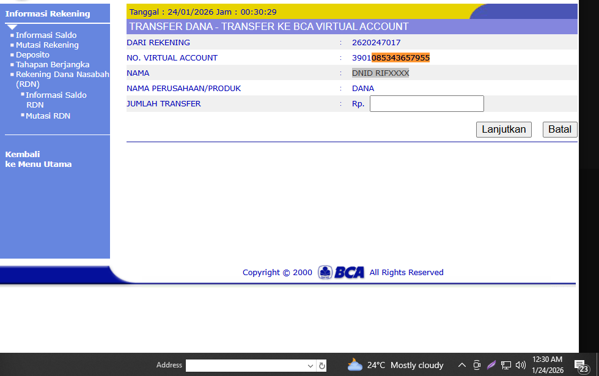The height and width of the screenshot is (376, 599).
Task: Click the DARI REKENING label
Action: click(x=158, y=42)
